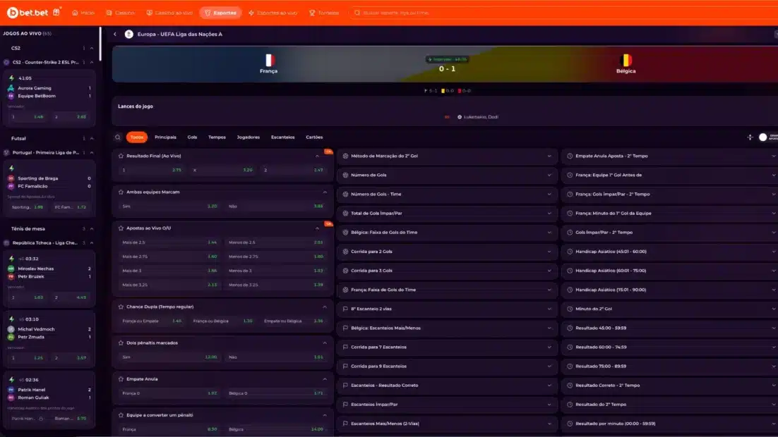Click the UEFA league round icon

click(x=129, y=35)
